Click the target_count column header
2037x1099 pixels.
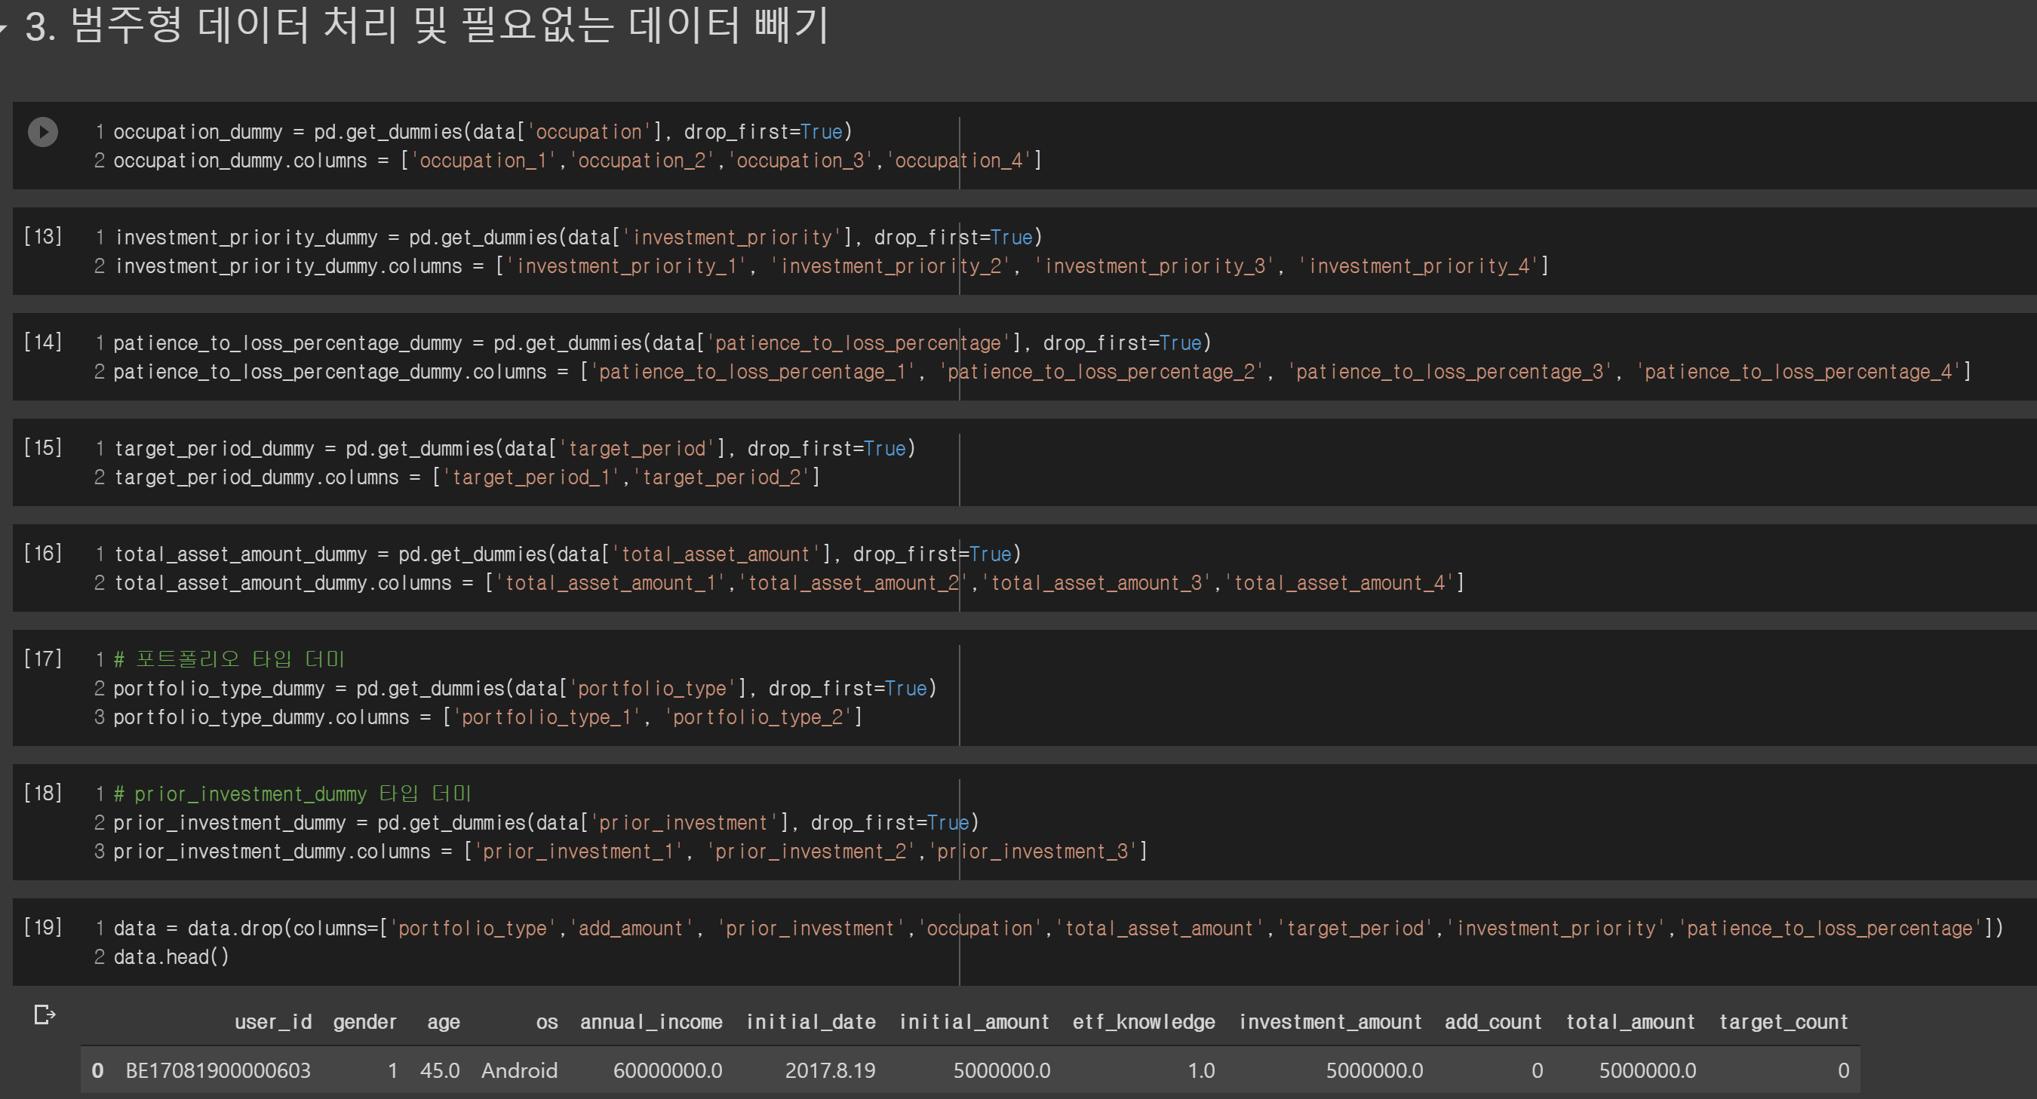tap(1784, 1022)
